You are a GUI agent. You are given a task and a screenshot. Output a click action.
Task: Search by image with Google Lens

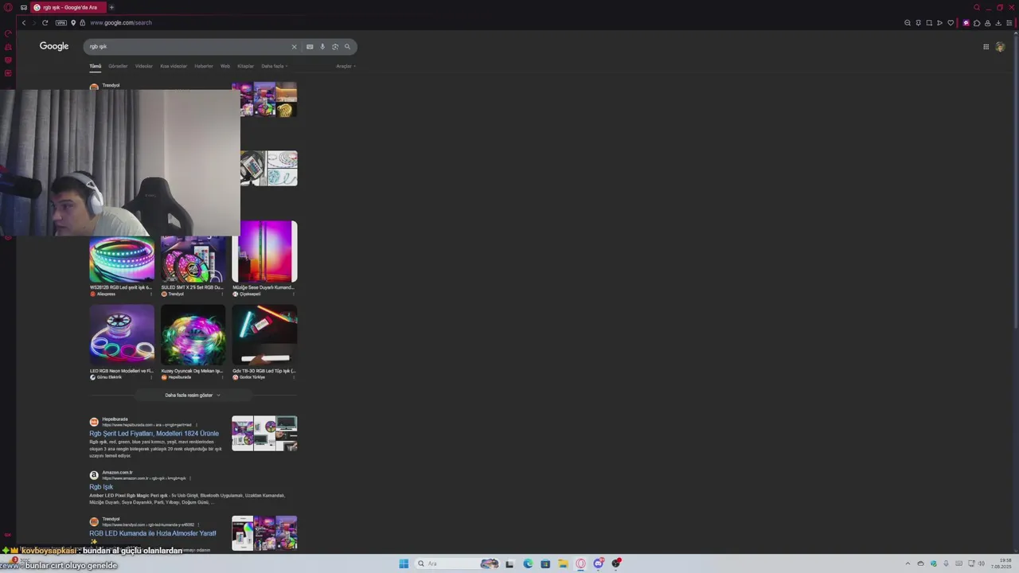pyautogui.click(x=335, y=46)
